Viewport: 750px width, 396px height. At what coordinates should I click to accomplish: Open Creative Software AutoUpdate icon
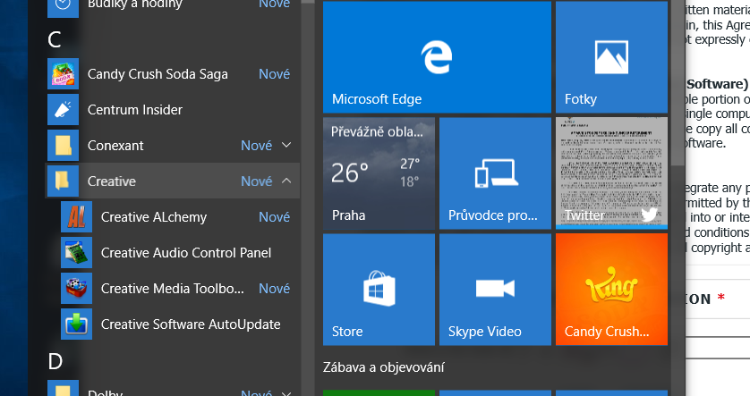point(76,324)
